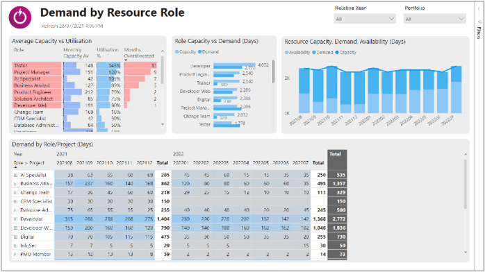Click the scroll-up arrow in Average Capacity table

[x=163, y=51]
